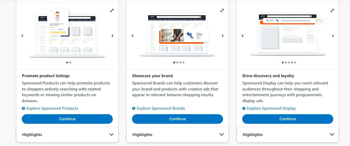Viewport: 350px width, 146px height.
Task: Click the help icon beside Explore Sponsored Display
Action: pos(244,108)
